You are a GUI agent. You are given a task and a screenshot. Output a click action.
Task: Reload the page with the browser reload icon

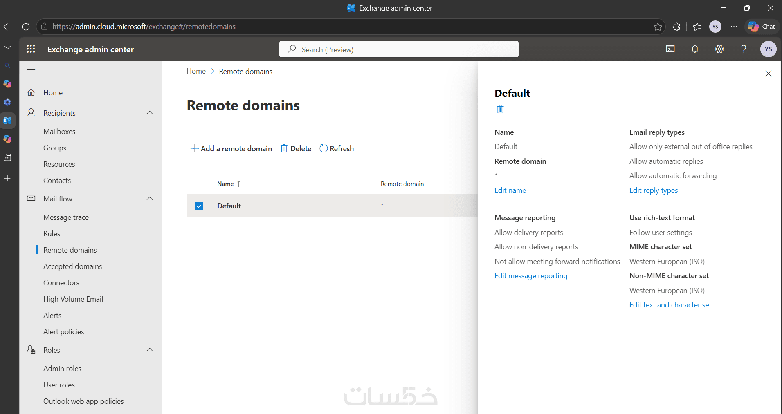point(26,27)
